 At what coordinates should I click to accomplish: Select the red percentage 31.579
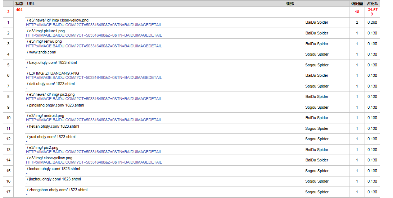(372, 12)
